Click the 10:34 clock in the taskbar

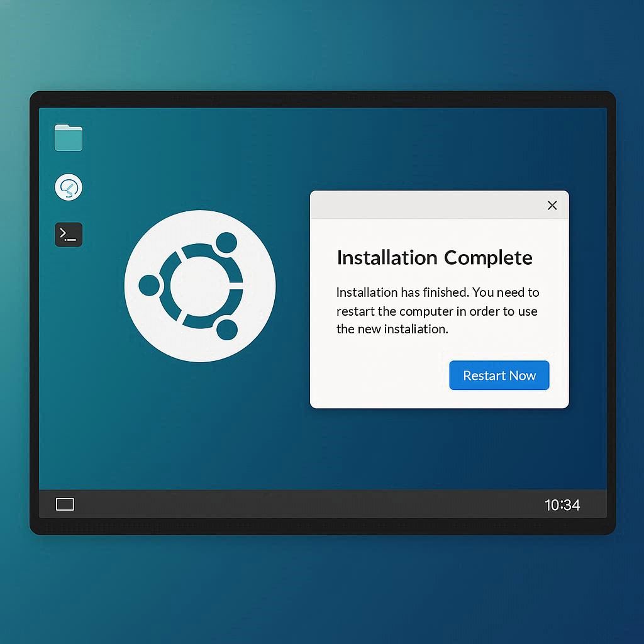(x=562, y=505)
